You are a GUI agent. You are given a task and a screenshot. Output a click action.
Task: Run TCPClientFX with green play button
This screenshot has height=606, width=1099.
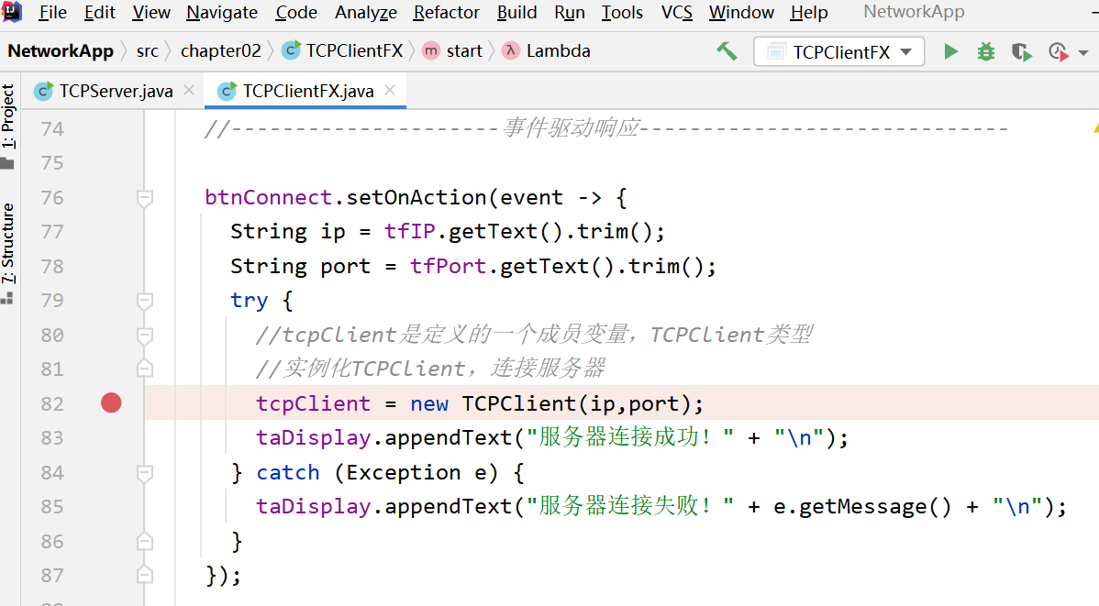pos(950,52)
